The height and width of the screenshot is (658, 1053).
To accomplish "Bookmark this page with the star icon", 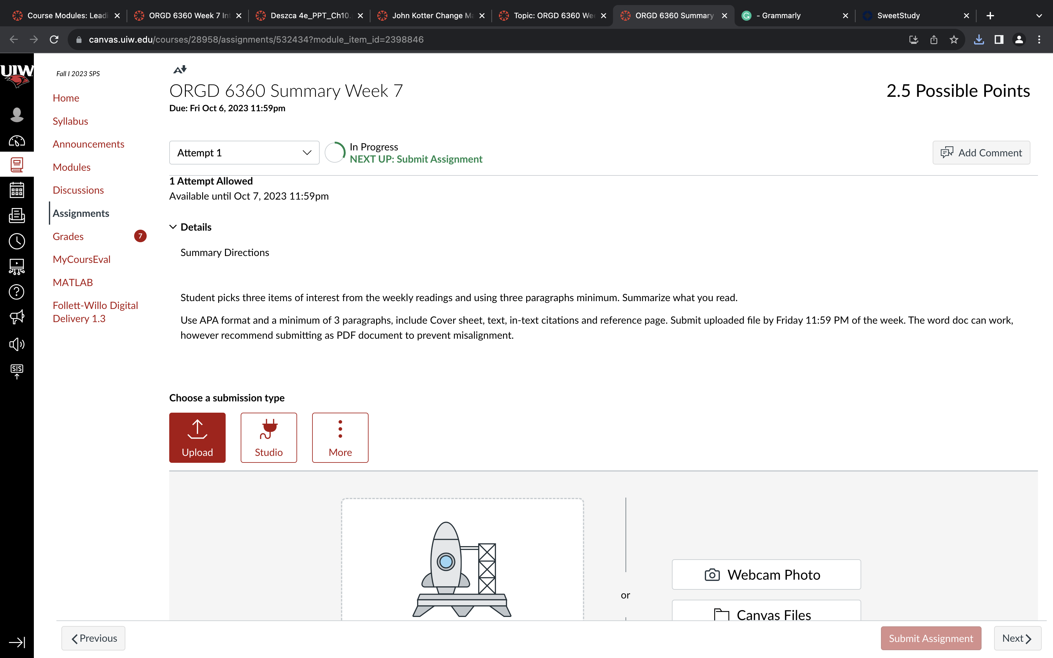I will coord(954,39).
